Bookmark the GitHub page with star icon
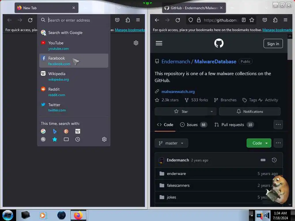The image size is (295, 221). tap(252, 20)
